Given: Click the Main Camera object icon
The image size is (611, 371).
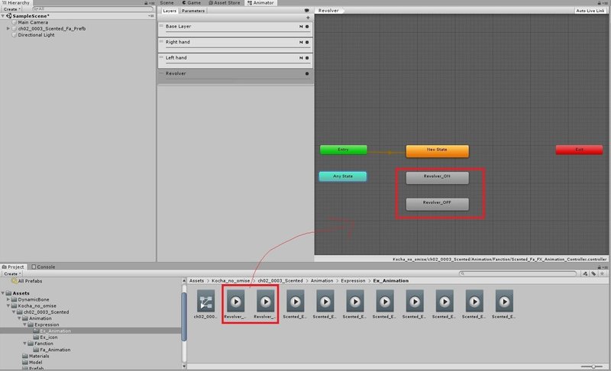Looking at the screenshot, I should 15,22.
